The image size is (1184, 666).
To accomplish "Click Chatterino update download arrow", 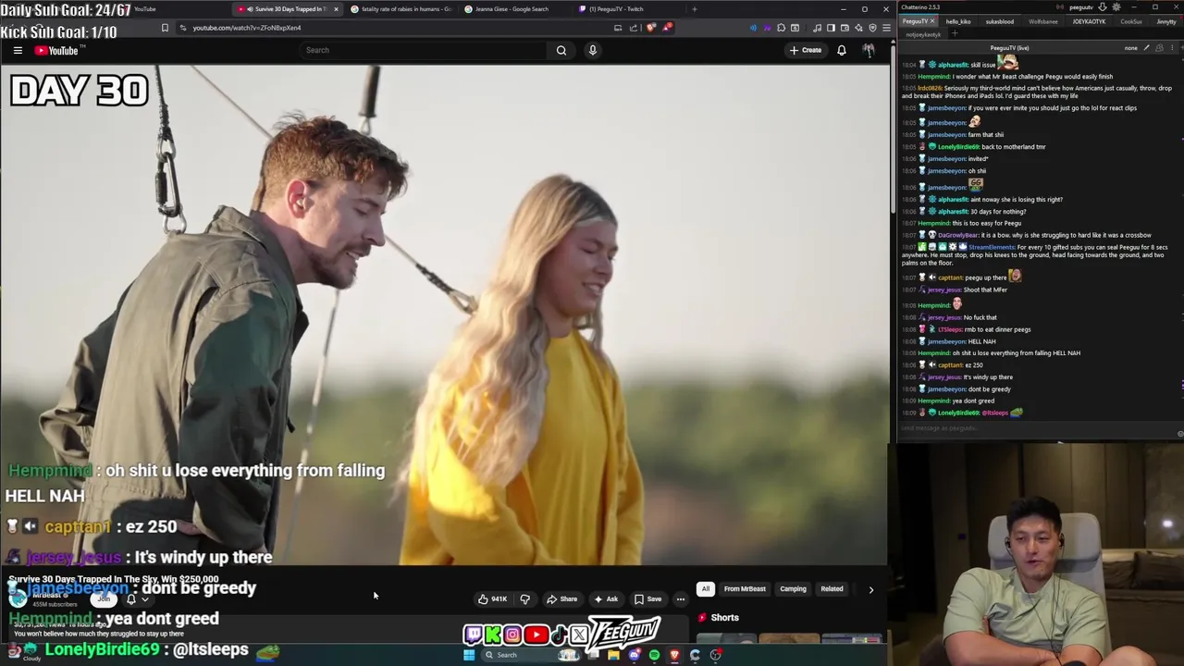I will point(1103,7).
